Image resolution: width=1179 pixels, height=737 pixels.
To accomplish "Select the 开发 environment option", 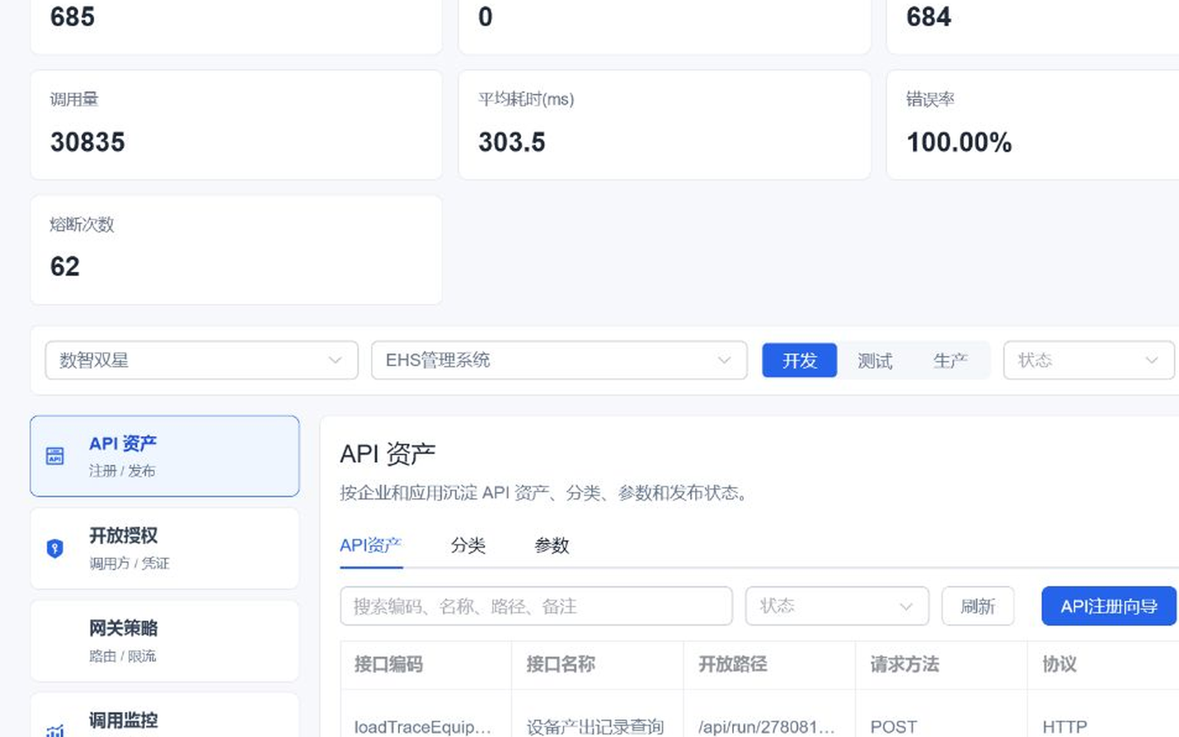I will (800, 360).
